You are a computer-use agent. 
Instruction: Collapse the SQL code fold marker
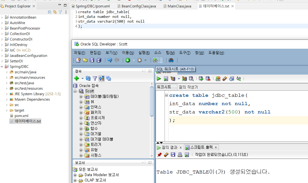(166, 95)
